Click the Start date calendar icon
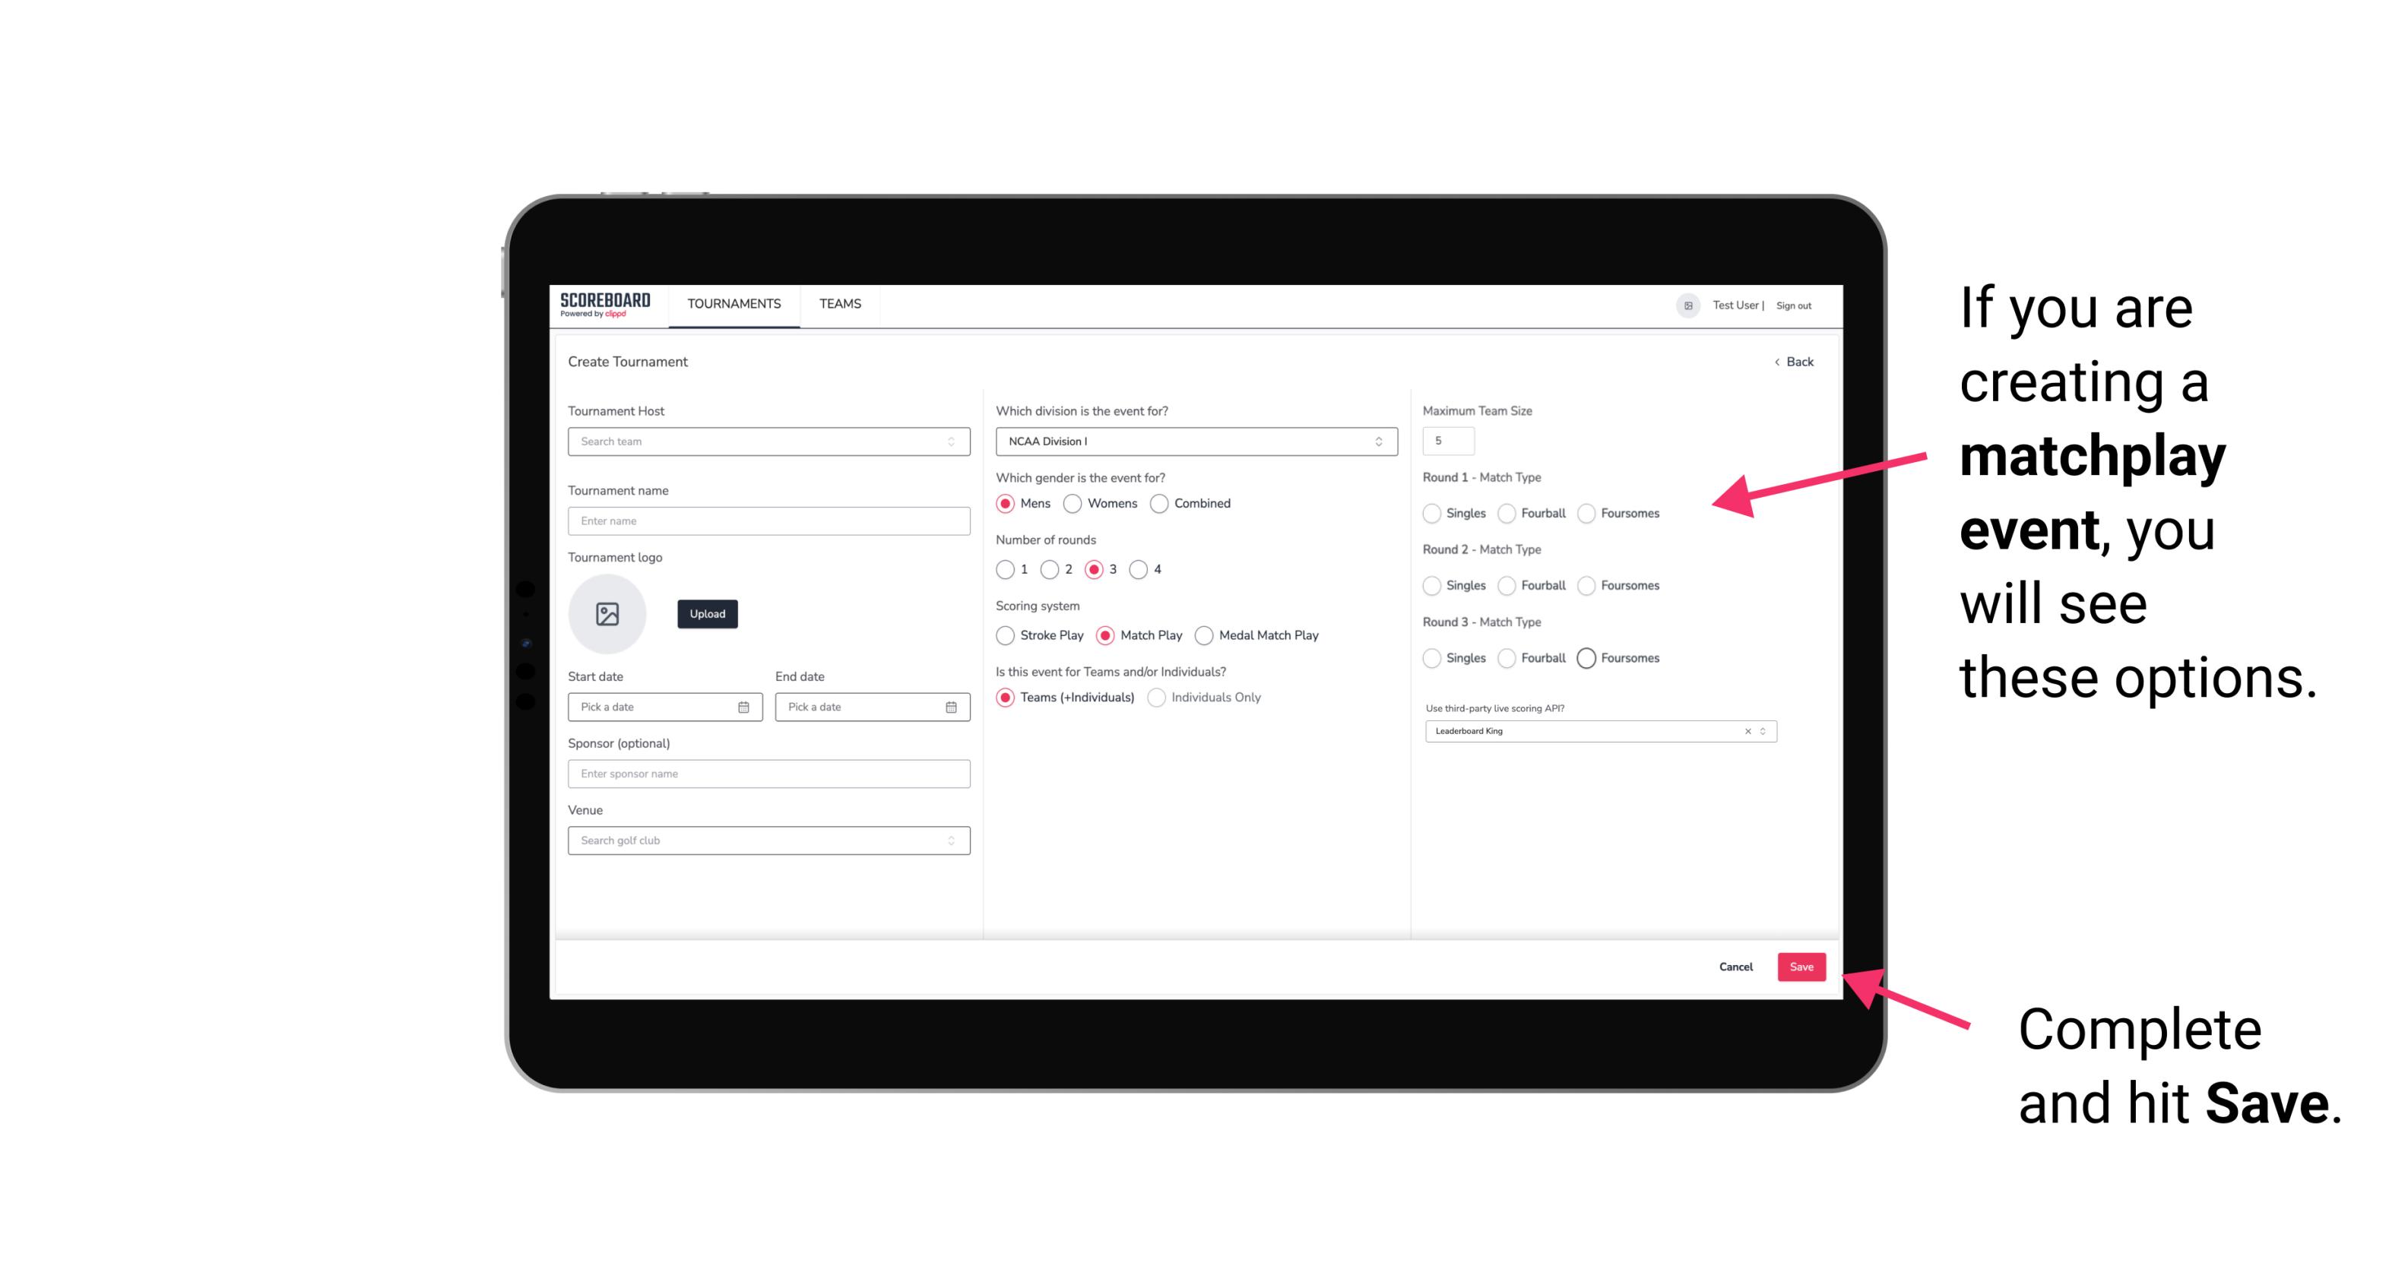 click(743, 706)
